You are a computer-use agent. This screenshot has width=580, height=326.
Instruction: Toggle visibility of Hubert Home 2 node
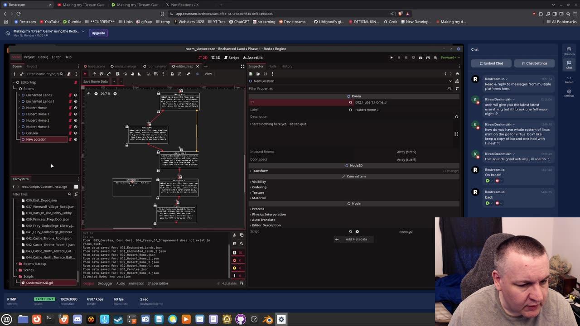pos(76,120)
